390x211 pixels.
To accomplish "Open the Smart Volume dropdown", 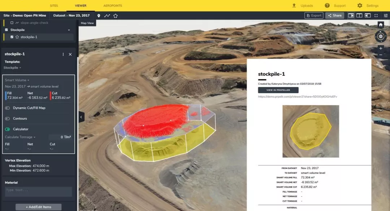I will pos(17,80).
